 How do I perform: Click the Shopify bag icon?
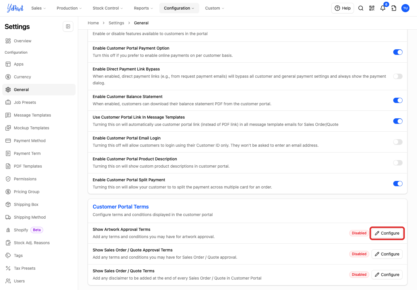pos(8,230)
